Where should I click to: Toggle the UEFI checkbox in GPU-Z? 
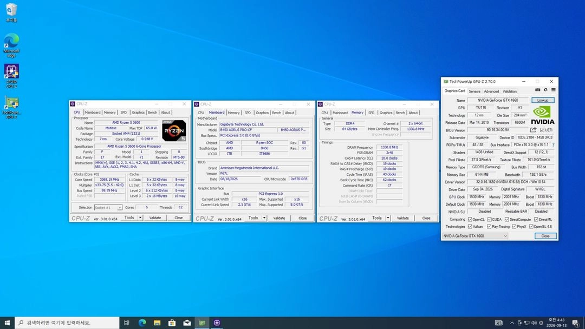(x=542, y=130)
